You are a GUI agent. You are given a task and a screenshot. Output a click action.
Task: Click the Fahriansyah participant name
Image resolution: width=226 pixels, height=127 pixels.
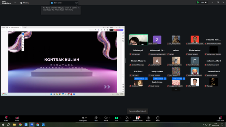coord(138,50)
